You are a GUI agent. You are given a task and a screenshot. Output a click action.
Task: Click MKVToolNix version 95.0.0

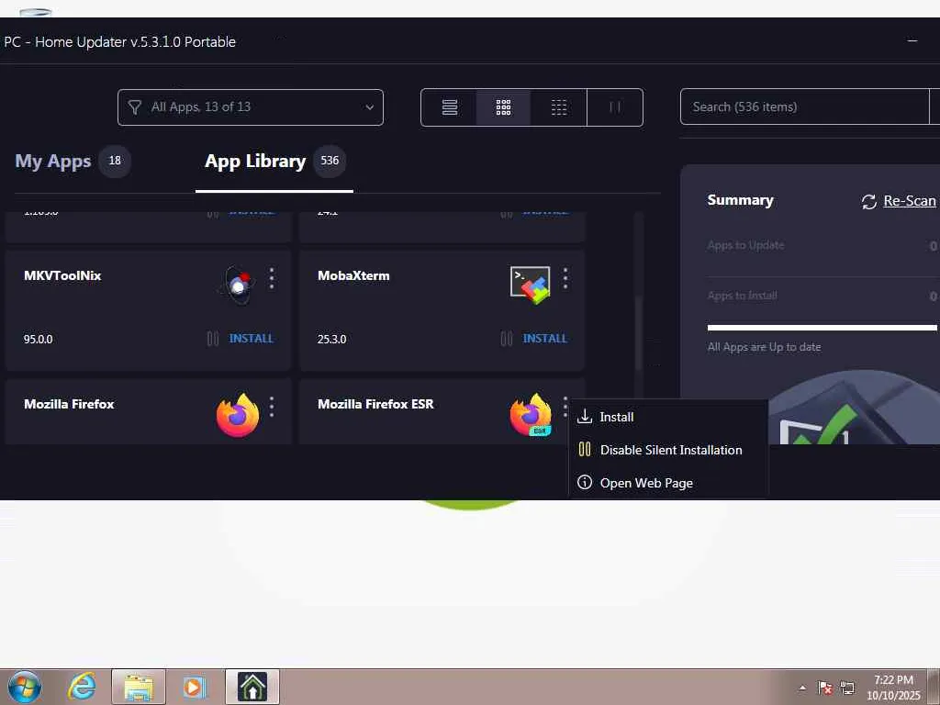coord(39,340)
